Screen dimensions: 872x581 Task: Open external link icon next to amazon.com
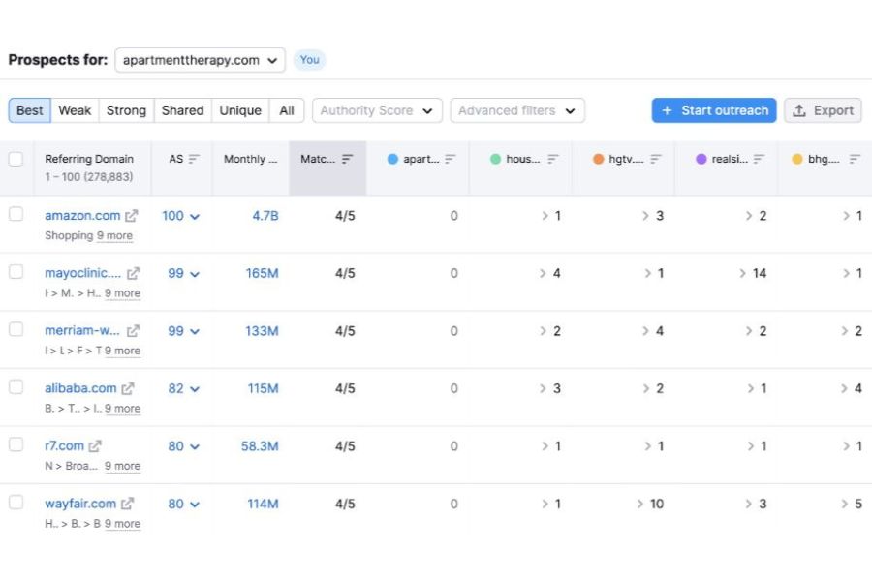[x=131, y=216]
